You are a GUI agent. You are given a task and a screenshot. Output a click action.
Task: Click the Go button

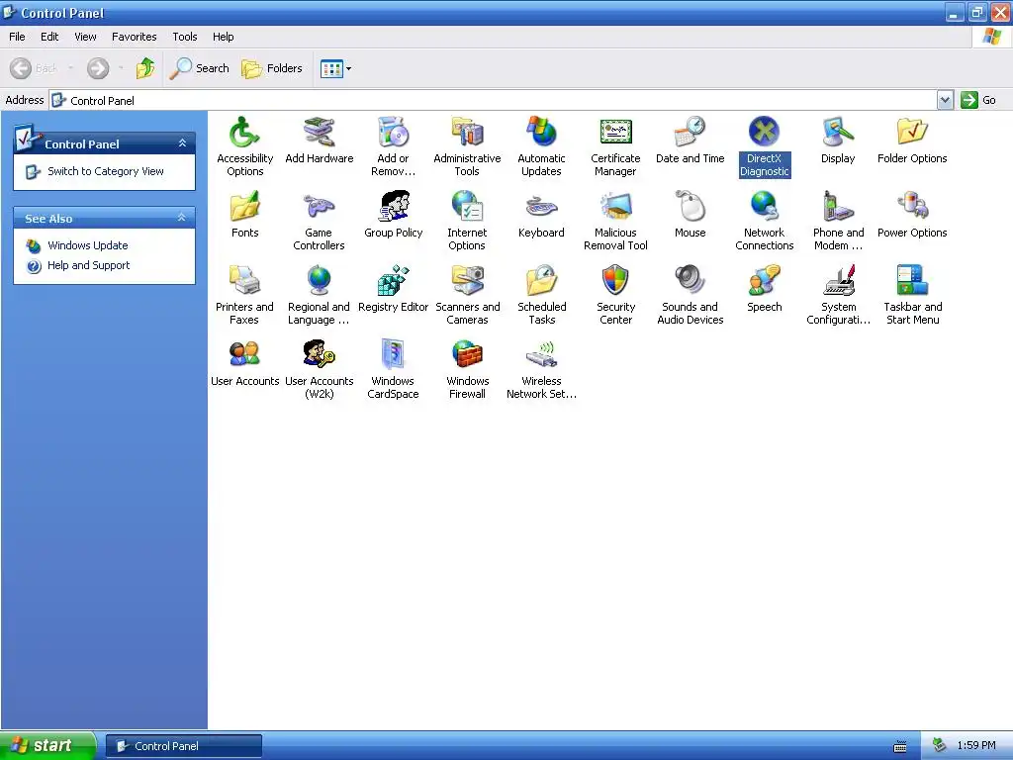tap(978, 100)
